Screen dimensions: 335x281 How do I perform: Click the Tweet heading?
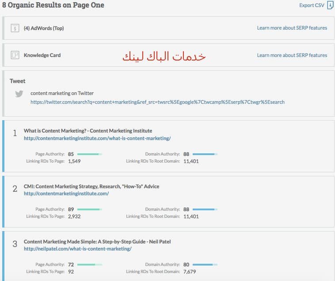18,81
